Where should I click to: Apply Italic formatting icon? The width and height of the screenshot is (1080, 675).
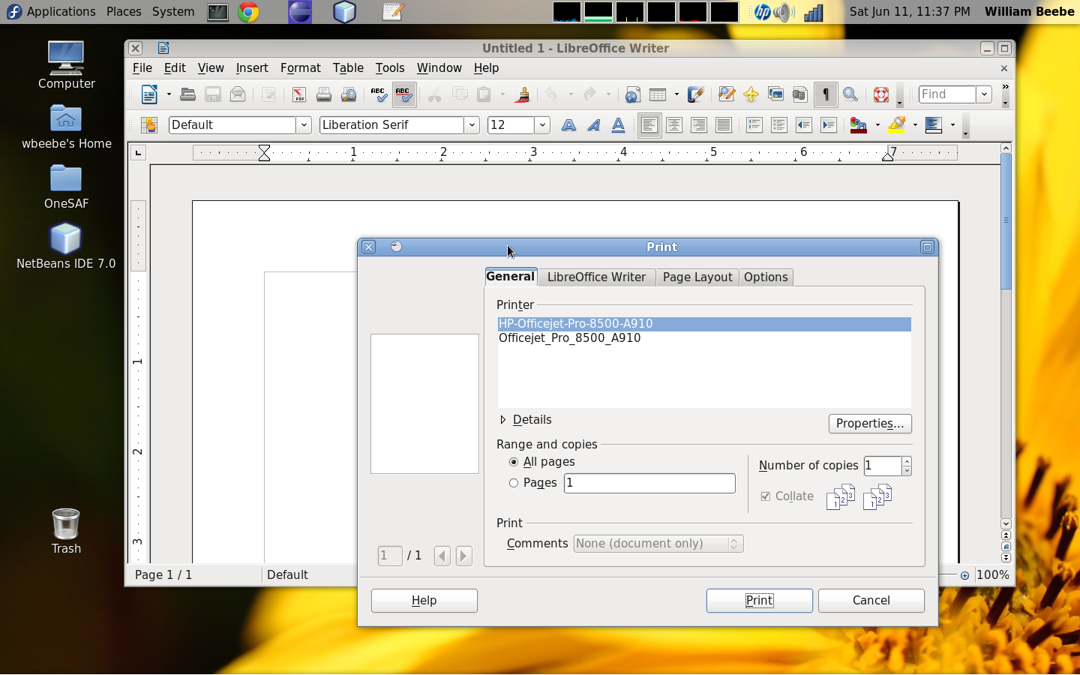click(593, 125)
